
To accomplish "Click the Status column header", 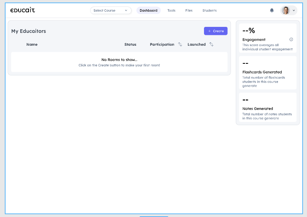I will pos(130,45).
